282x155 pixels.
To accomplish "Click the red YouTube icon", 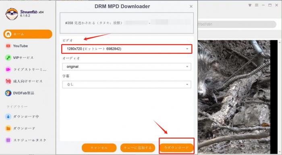I will click(8, 46).
